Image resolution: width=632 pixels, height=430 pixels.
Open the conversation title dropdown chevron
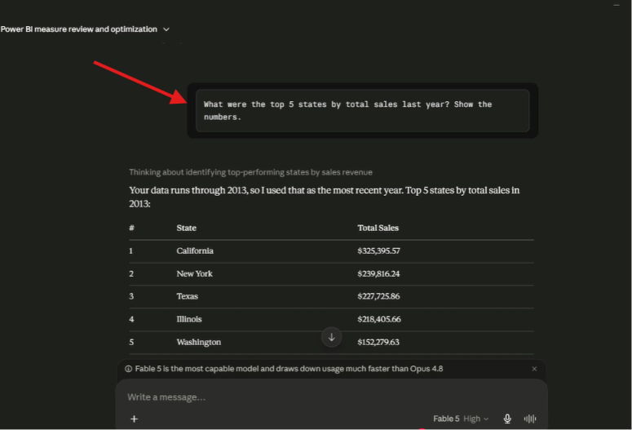click(166, 29)
